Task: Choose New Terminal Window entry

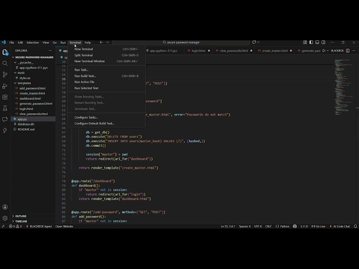Action: point(107,61)
